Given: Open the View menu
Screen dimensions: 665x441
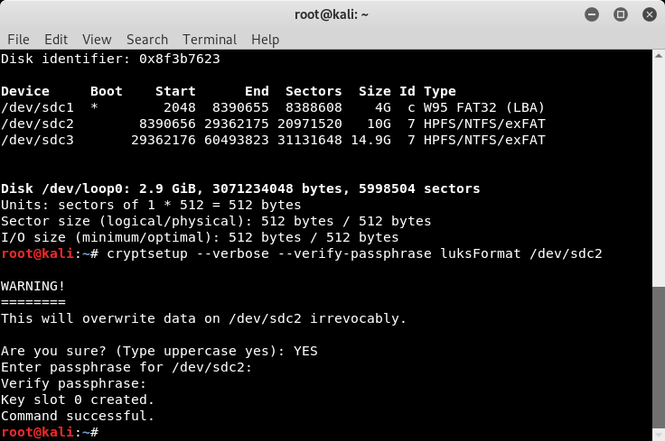Looking at the screenshot, I should (97, 40).
